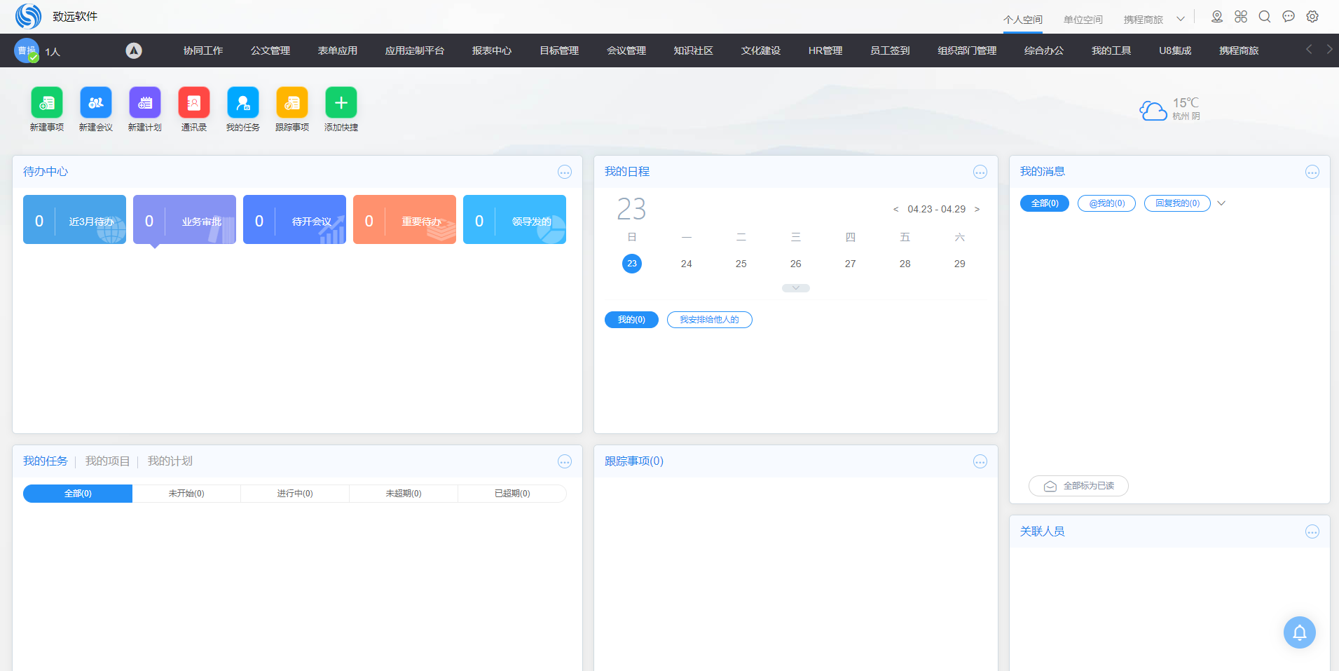This screenshot has height=671, width=1339.
Task: Open 我的日程 panel more options
Action: pos(980,172)
